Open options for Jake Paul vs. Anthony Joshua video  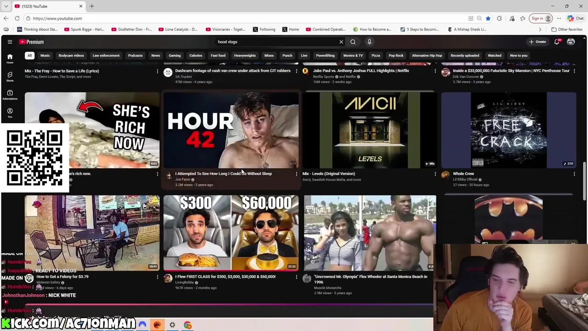pos(435,71)
